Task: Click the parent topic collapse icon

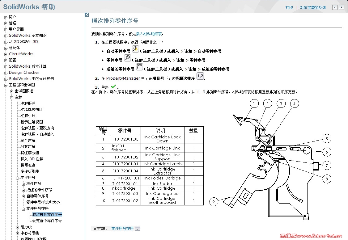Action: (138, 229)
